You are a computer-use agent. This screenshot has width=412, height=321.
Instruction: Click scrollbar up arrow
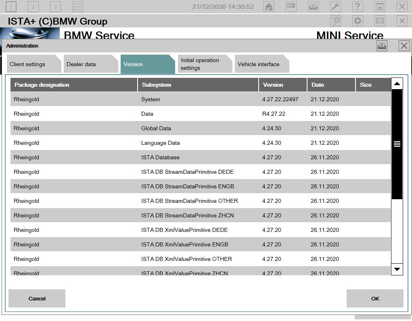[397, 83]
